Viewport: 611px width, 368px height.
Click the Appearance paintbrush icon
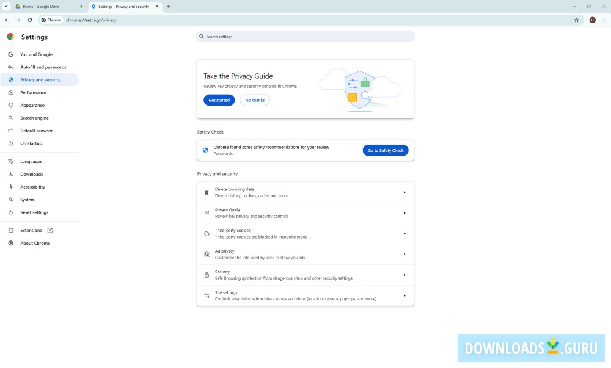pos(10,105)
